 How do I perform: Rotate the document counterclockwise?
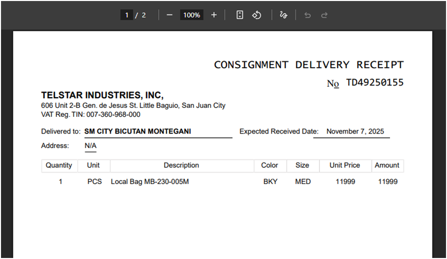(257, 15)
